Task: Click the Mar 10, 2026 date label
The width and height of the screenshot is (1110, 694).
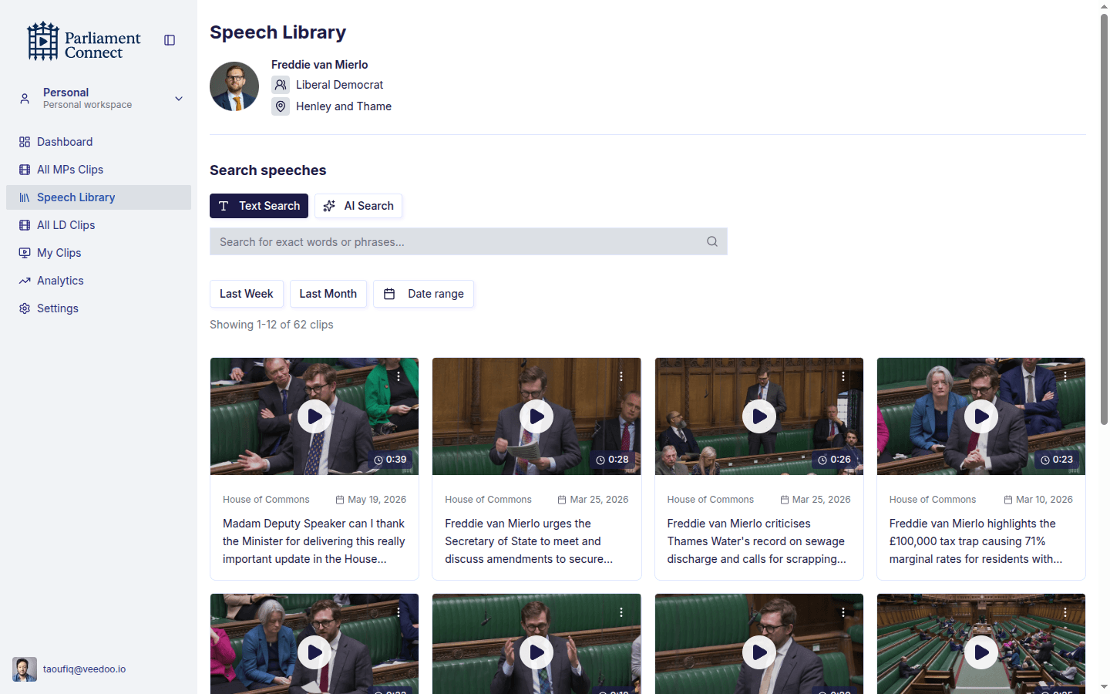Action: 1038,500
